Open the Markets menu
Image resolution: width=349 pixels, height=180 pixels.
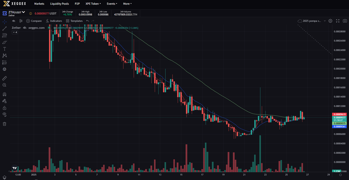point(39,4)
